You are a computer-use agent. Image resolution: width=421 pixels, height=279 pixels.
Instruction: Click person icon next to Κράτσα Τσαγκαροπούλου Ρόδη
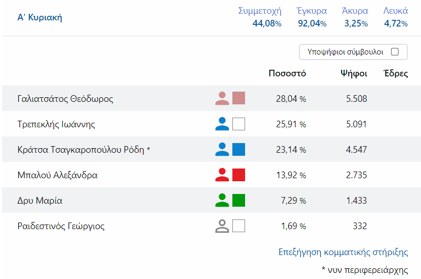[222, 149]
